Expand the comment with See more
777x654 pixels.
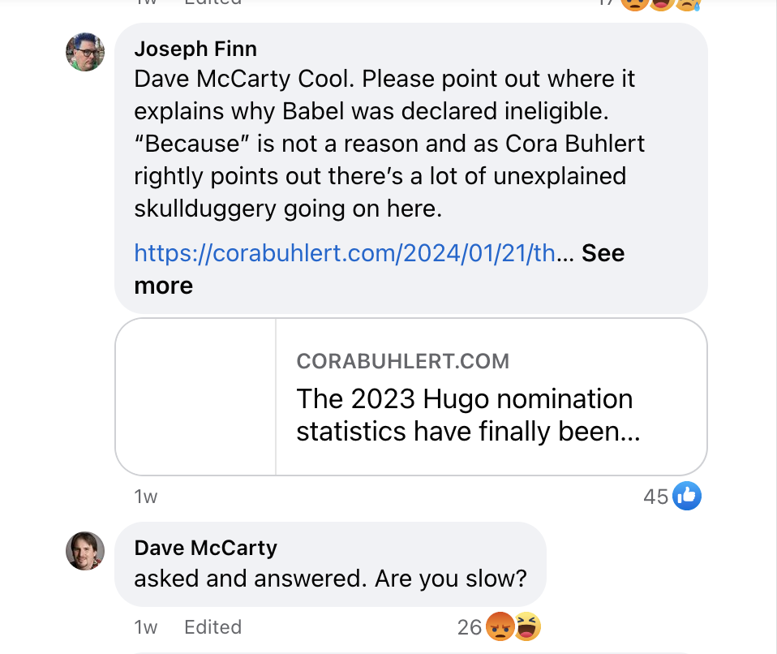click(603, 253)
